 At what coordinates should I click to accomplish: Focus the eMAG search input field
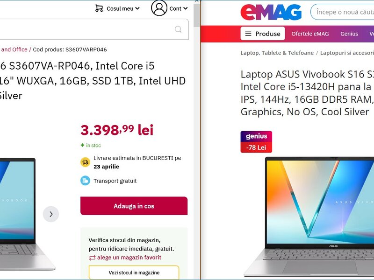click(x=344, y=12)
